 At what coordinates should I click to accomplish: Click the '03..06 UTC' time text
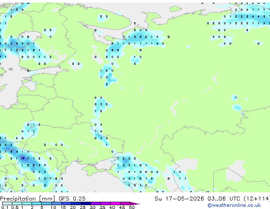click(x=224, y=199)
